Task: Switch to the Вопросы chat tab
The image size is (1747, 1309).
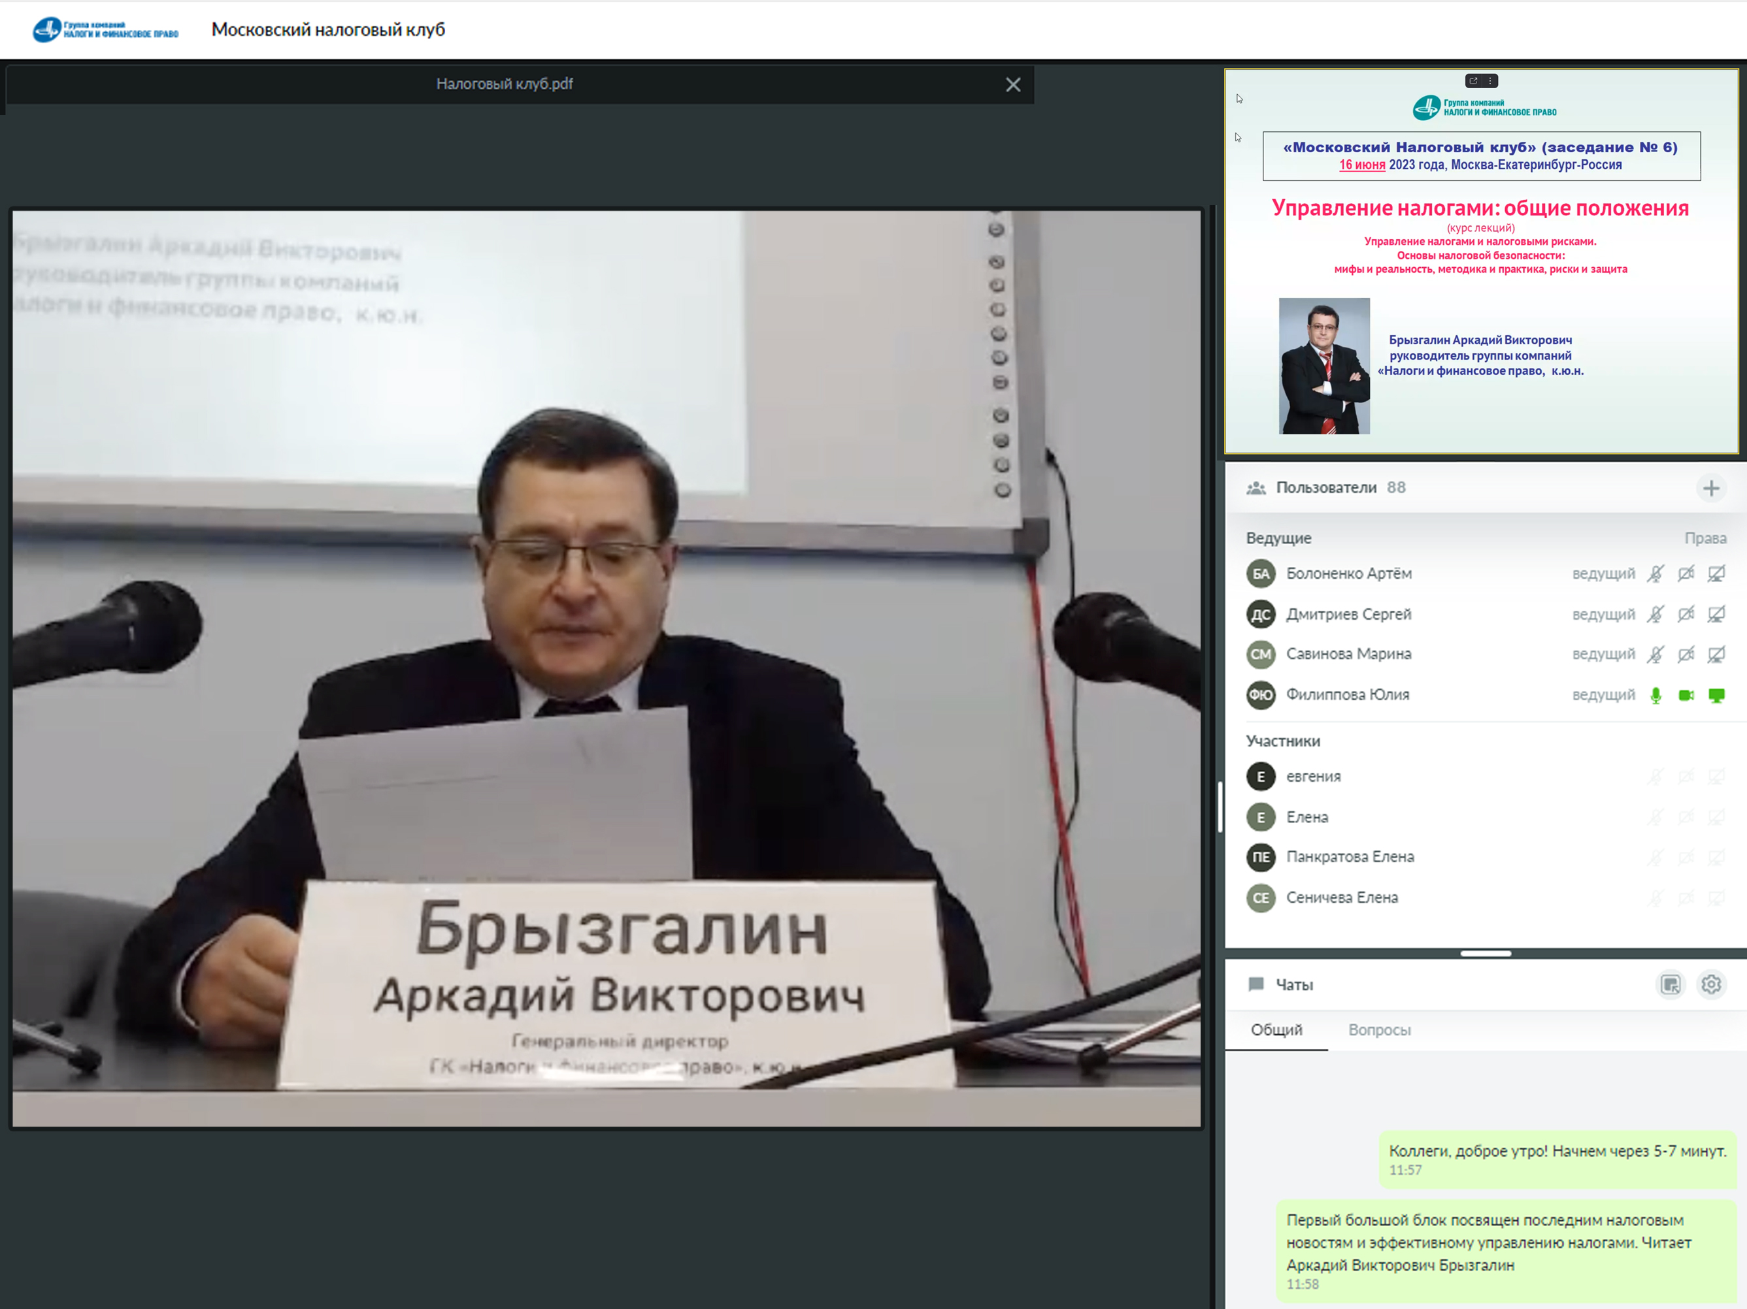Action: tap(1379, 1029)
